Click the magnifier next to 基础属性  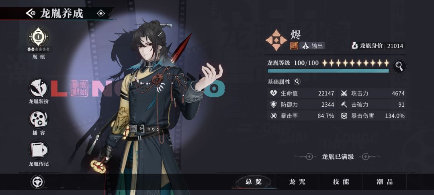pyautogui.click(x=297, y=82)
